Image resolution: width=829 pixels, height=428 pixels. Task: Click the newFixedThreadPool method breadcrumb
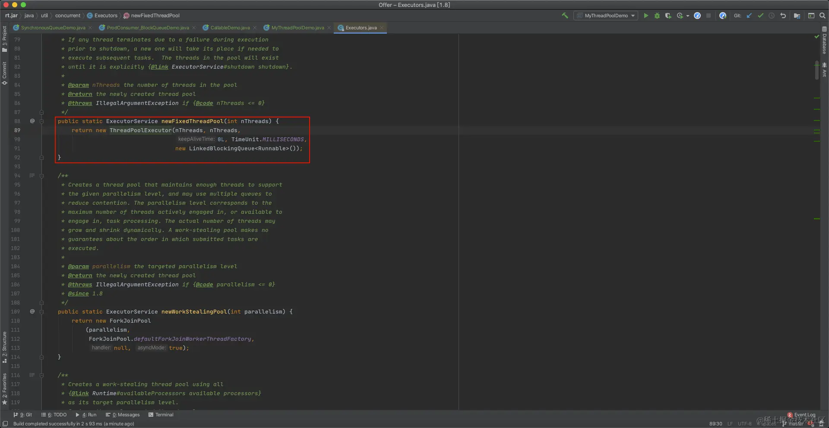(x=152, y=16)
